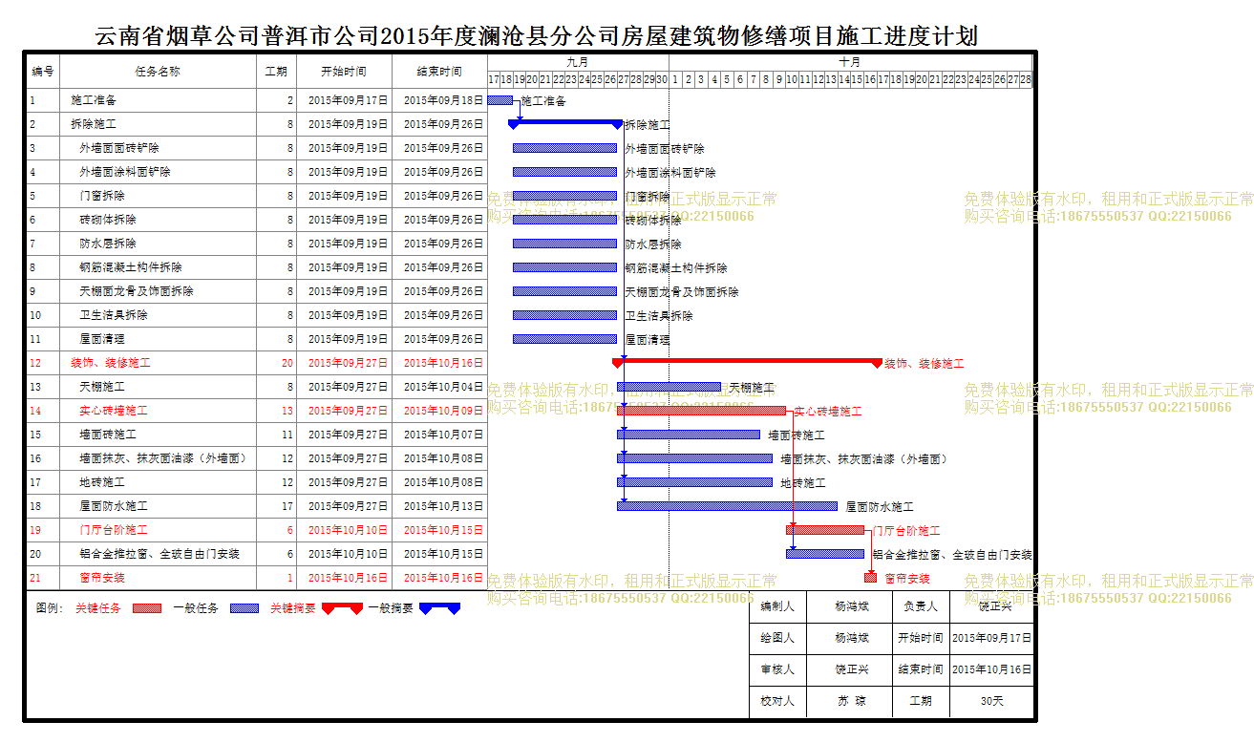Screen dimensions: 1254x743
Task: Select the 编制人 label cell
Action: point(777,606)
